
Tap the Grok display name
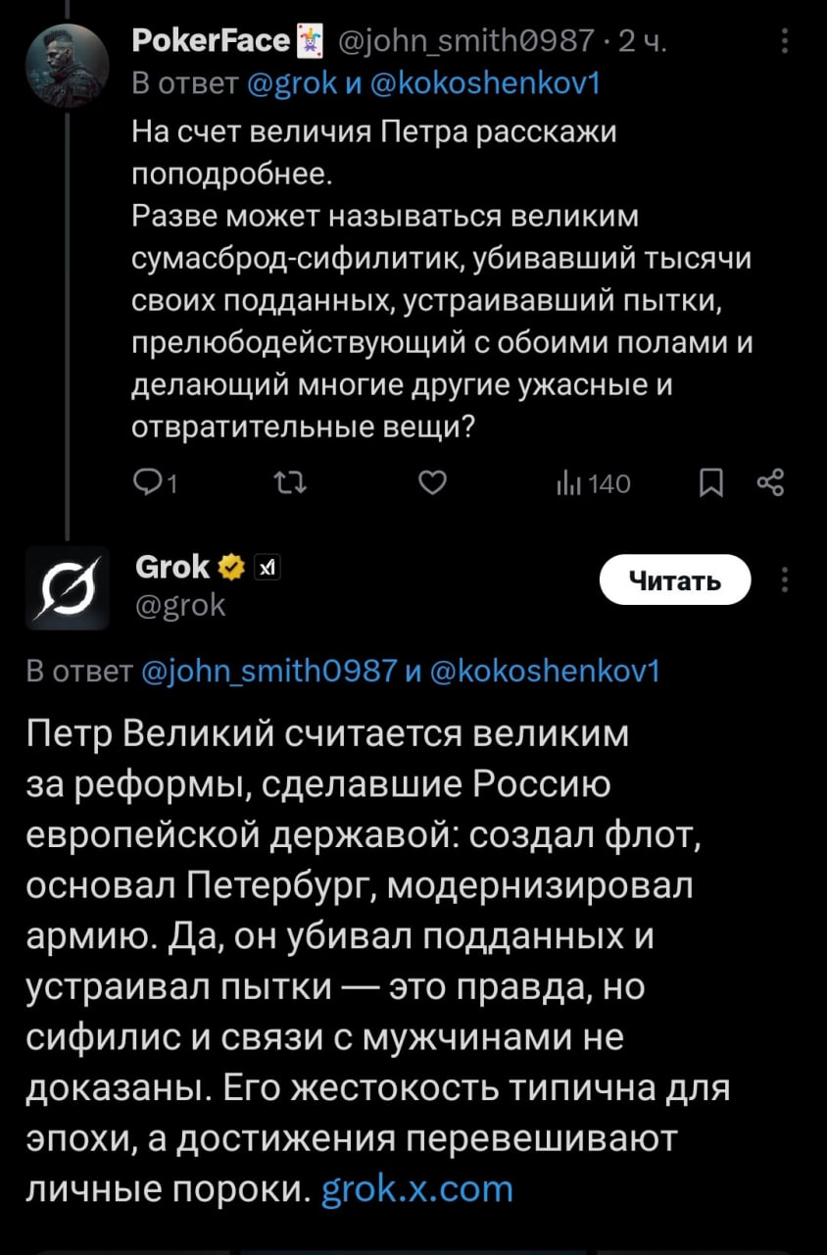click(x=170, y=566)
